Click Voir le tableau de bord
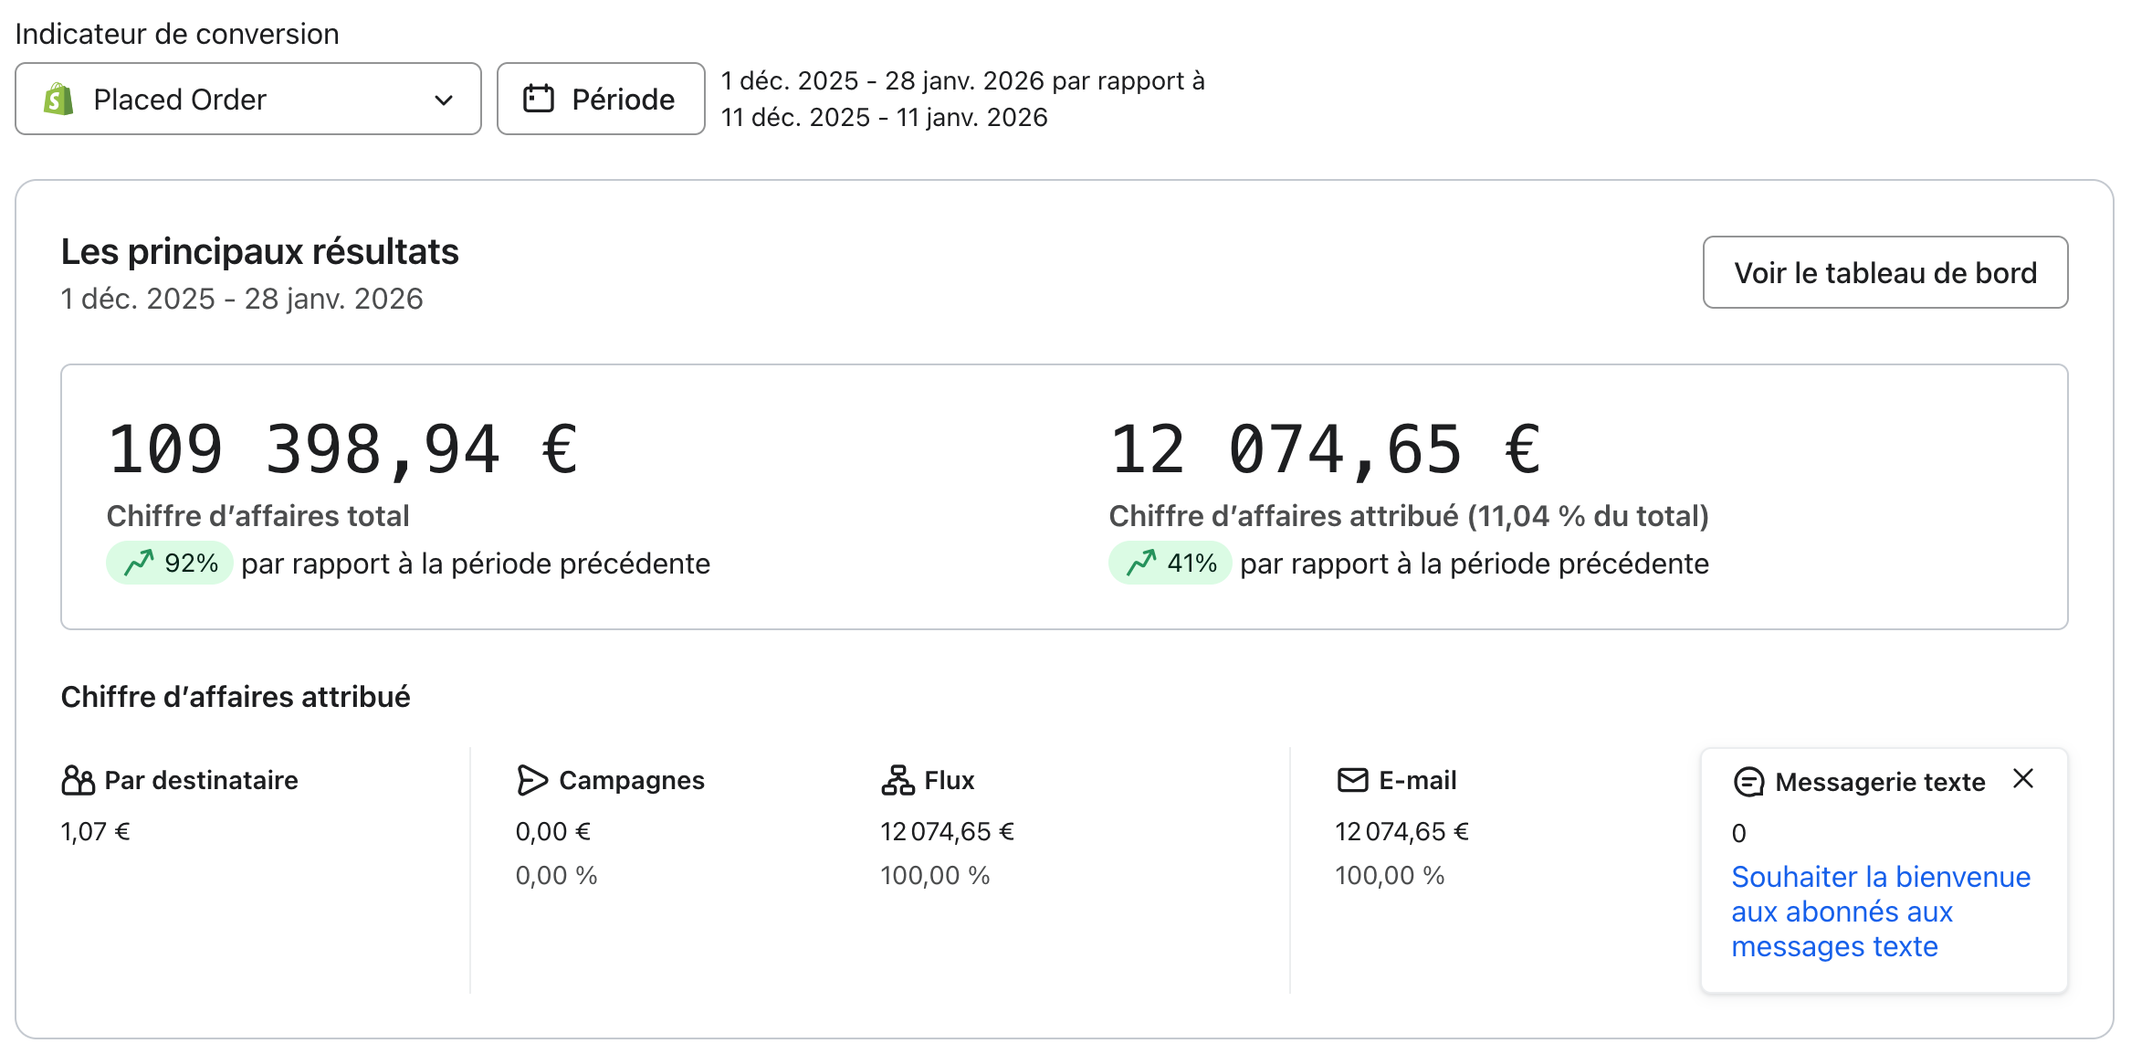Image resolution: width=2131 pixels, height=1054 pixels. [1884, 272]
